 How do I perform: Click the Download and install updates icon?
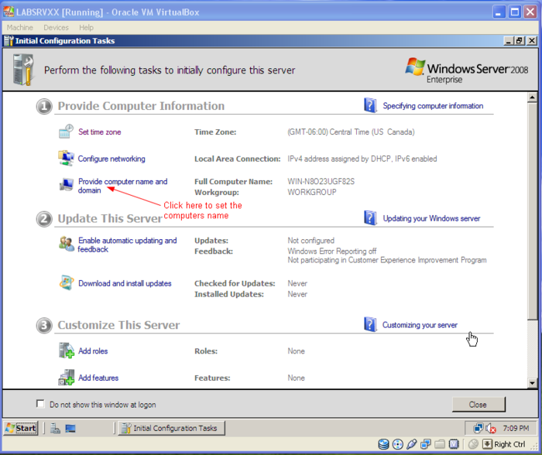[66, 283]
